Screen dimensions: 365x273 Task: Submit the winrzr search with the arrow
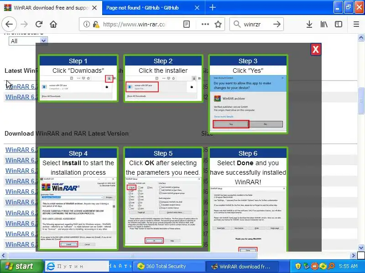277,24
